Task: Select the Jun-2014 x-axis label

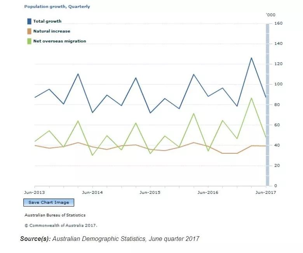Action: 92,192
